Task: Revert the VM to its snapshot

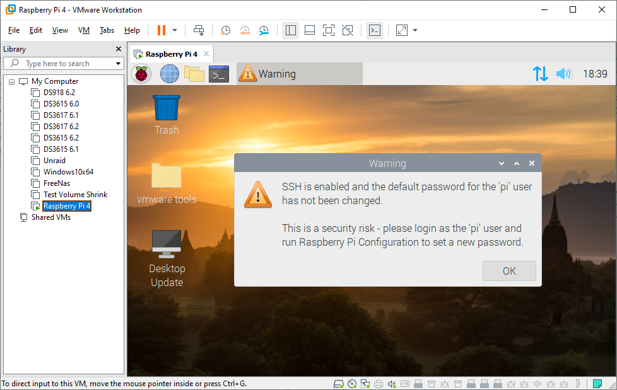Action: pyautogui.click(x=245, y=30)
